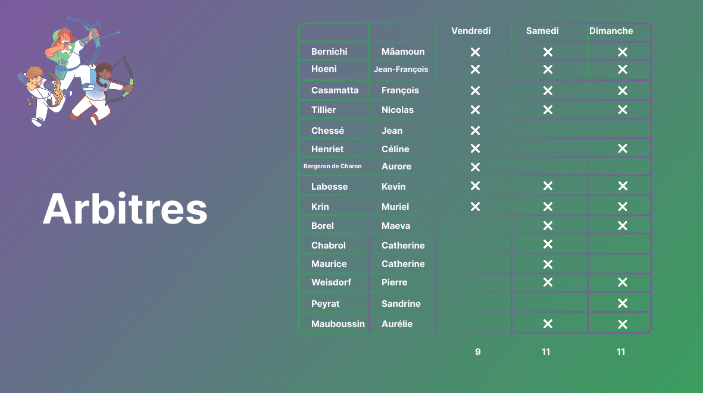Click Maurice's X mark under Samedi

point(548,264)
